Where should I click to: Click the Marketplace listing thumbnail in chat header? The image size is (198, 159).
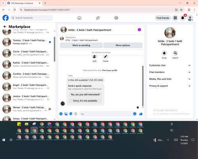(62, 39)
